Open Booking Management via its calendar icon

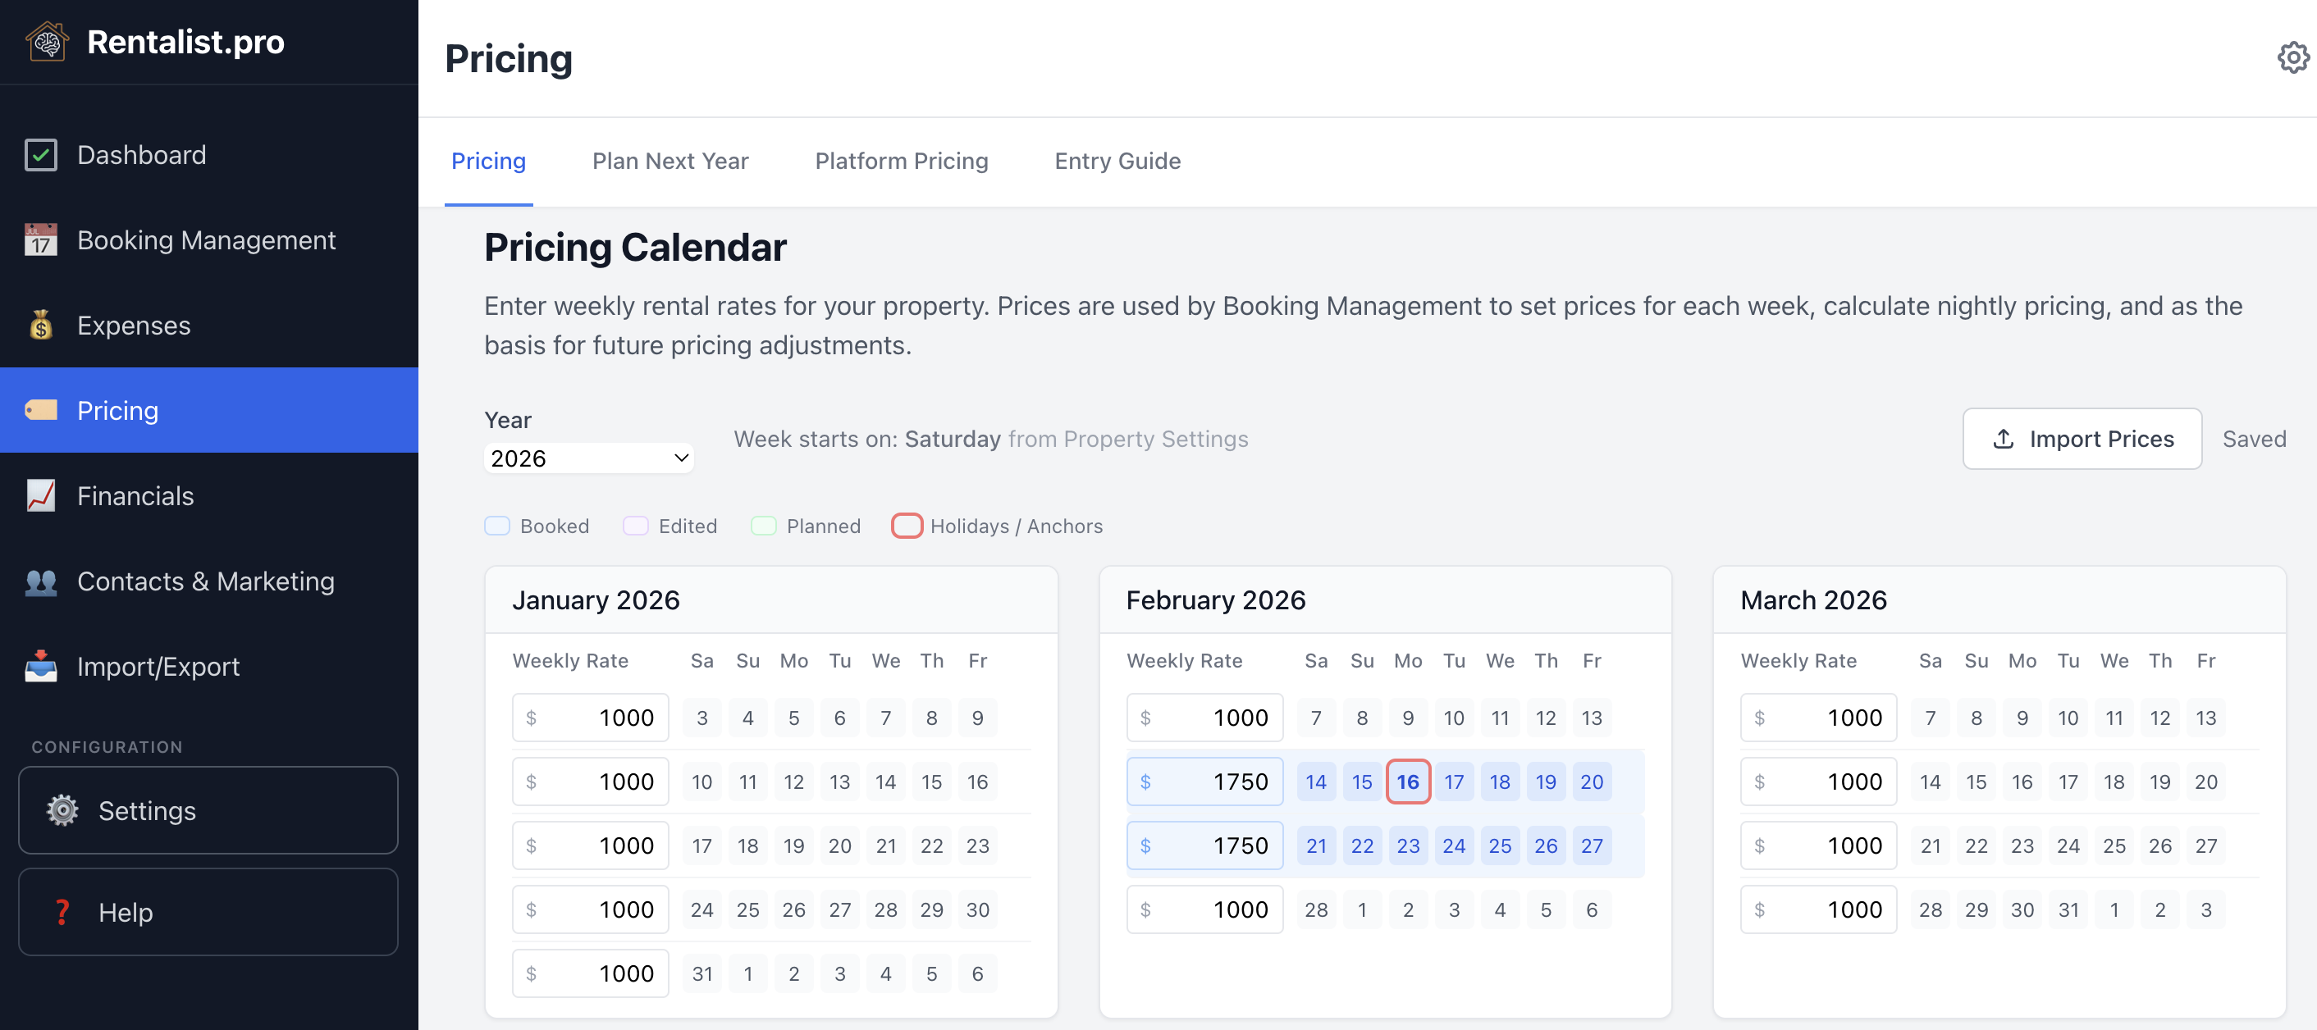coord(39,239)
